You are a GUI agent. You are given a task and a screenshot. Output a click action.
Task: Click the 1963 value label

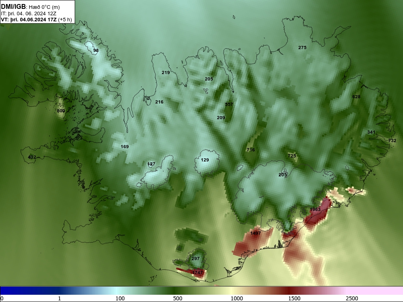tap(315, 209)
